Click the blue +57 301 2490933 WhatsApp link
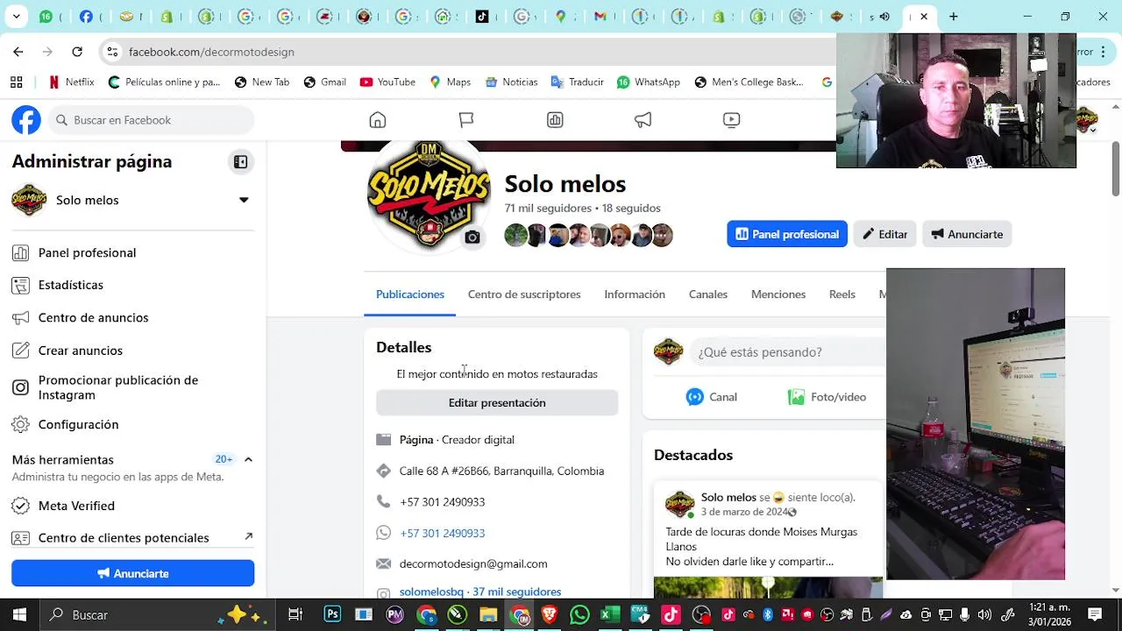1122x631 pixels. [x=442, y=533]
